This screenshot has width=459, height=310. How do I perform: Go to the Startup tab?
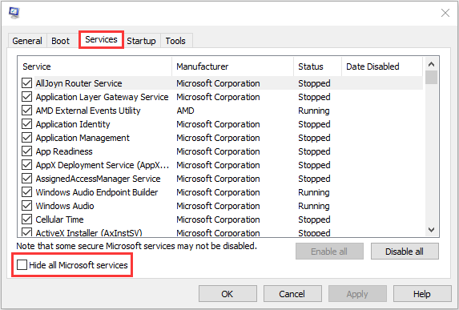[x=141, y=41]
